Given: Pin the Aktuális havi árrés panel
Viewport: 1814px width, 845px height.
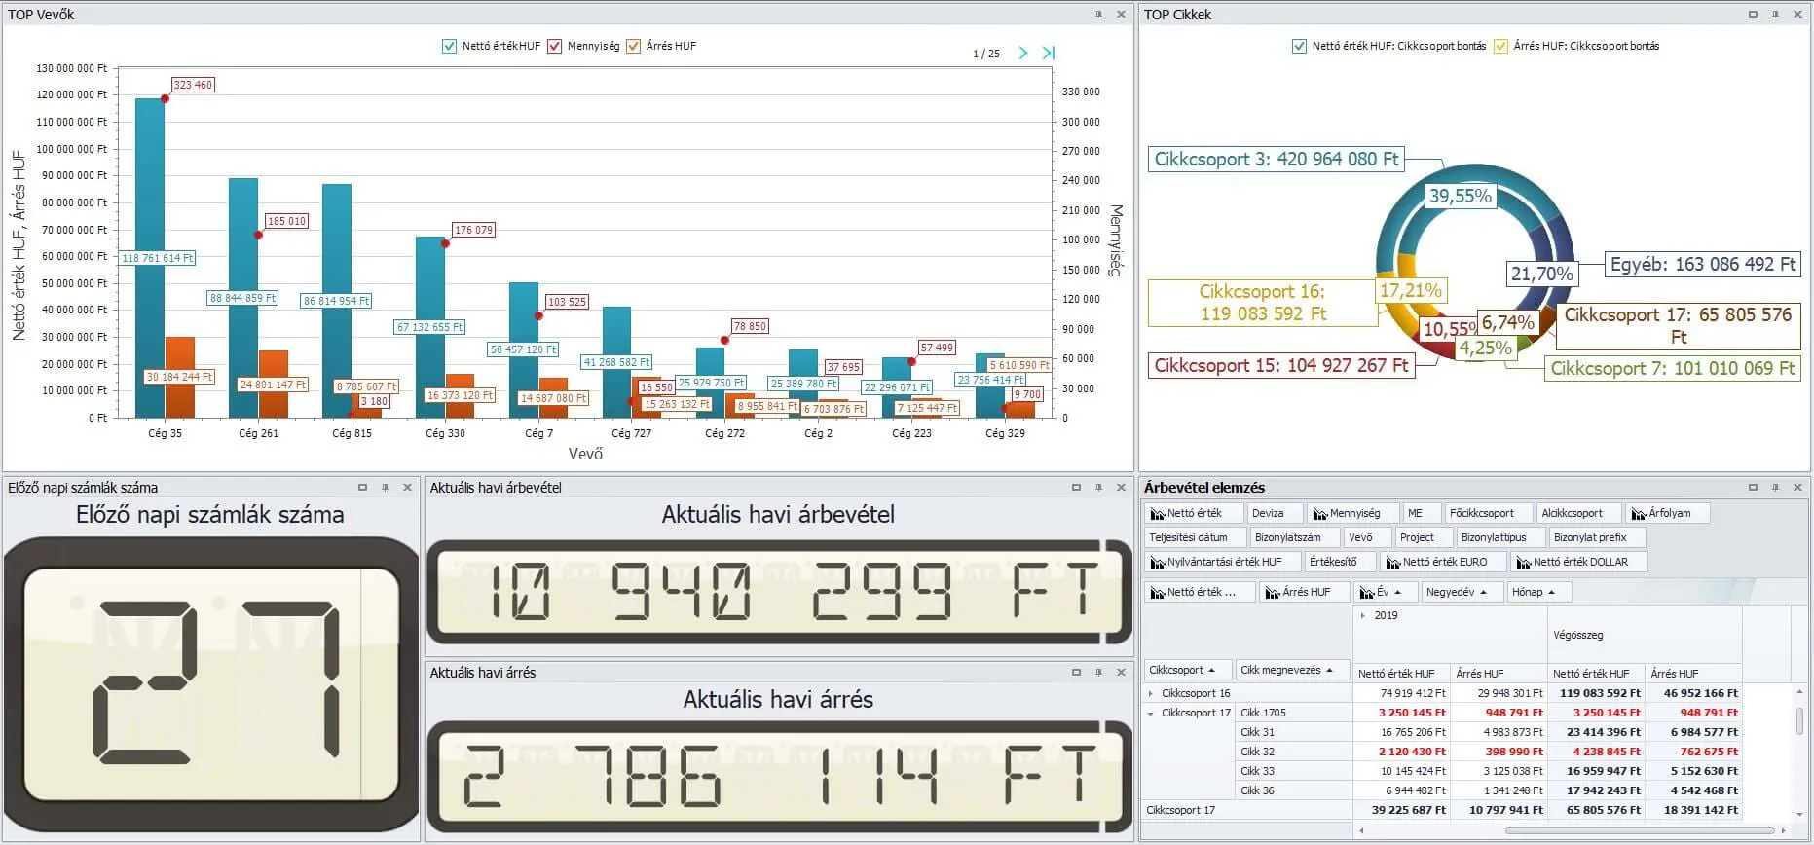Looking at the screenshot, I should click(1098, 673).
